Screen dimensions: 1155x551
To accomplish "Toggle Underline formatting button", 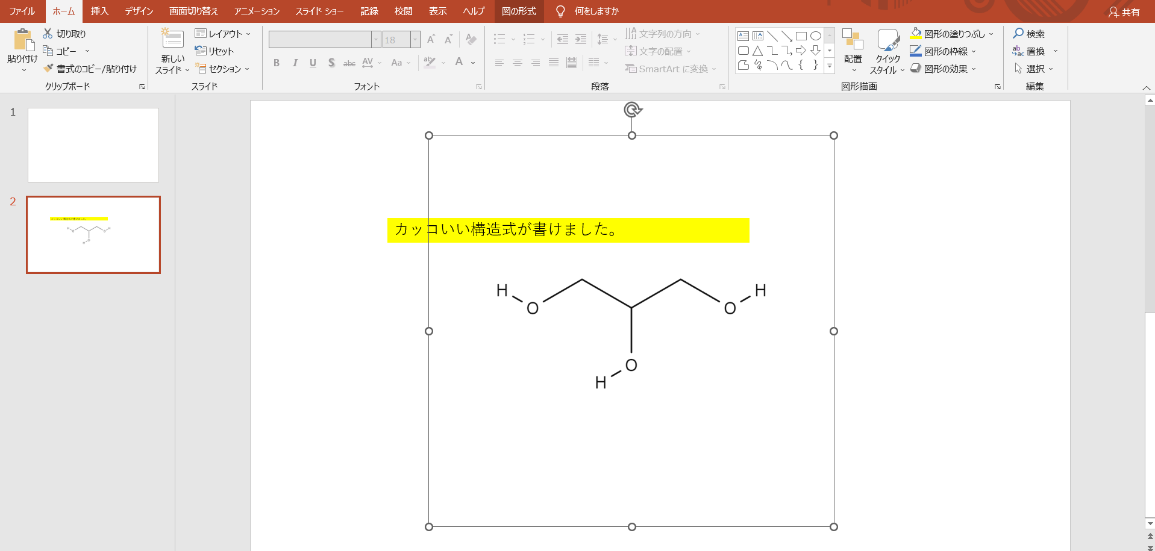I will [x=313, y=63].
